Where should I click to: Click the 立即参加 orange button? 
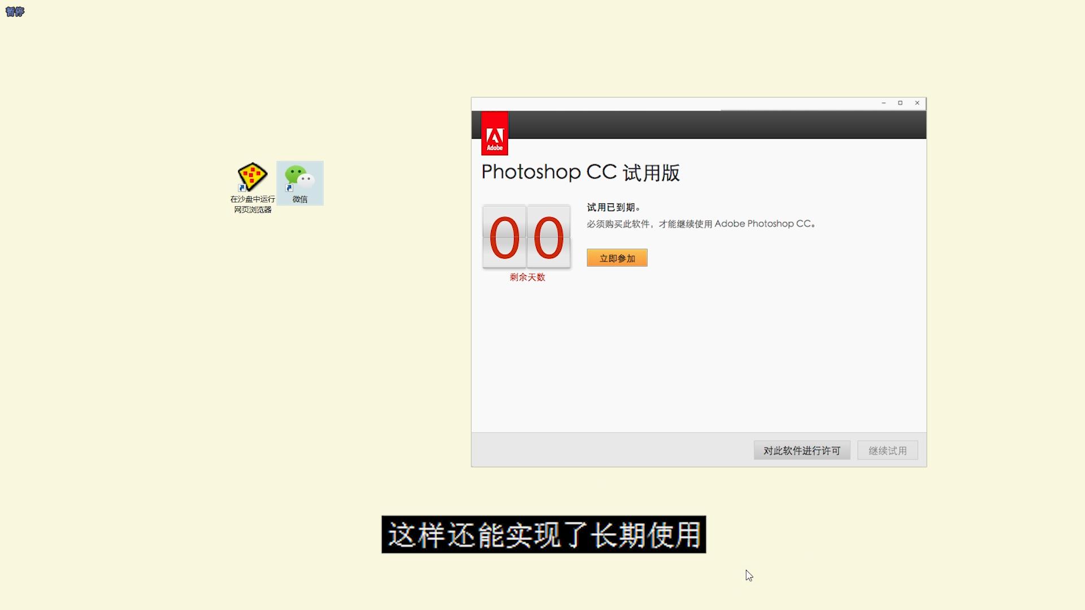[617, 258]
